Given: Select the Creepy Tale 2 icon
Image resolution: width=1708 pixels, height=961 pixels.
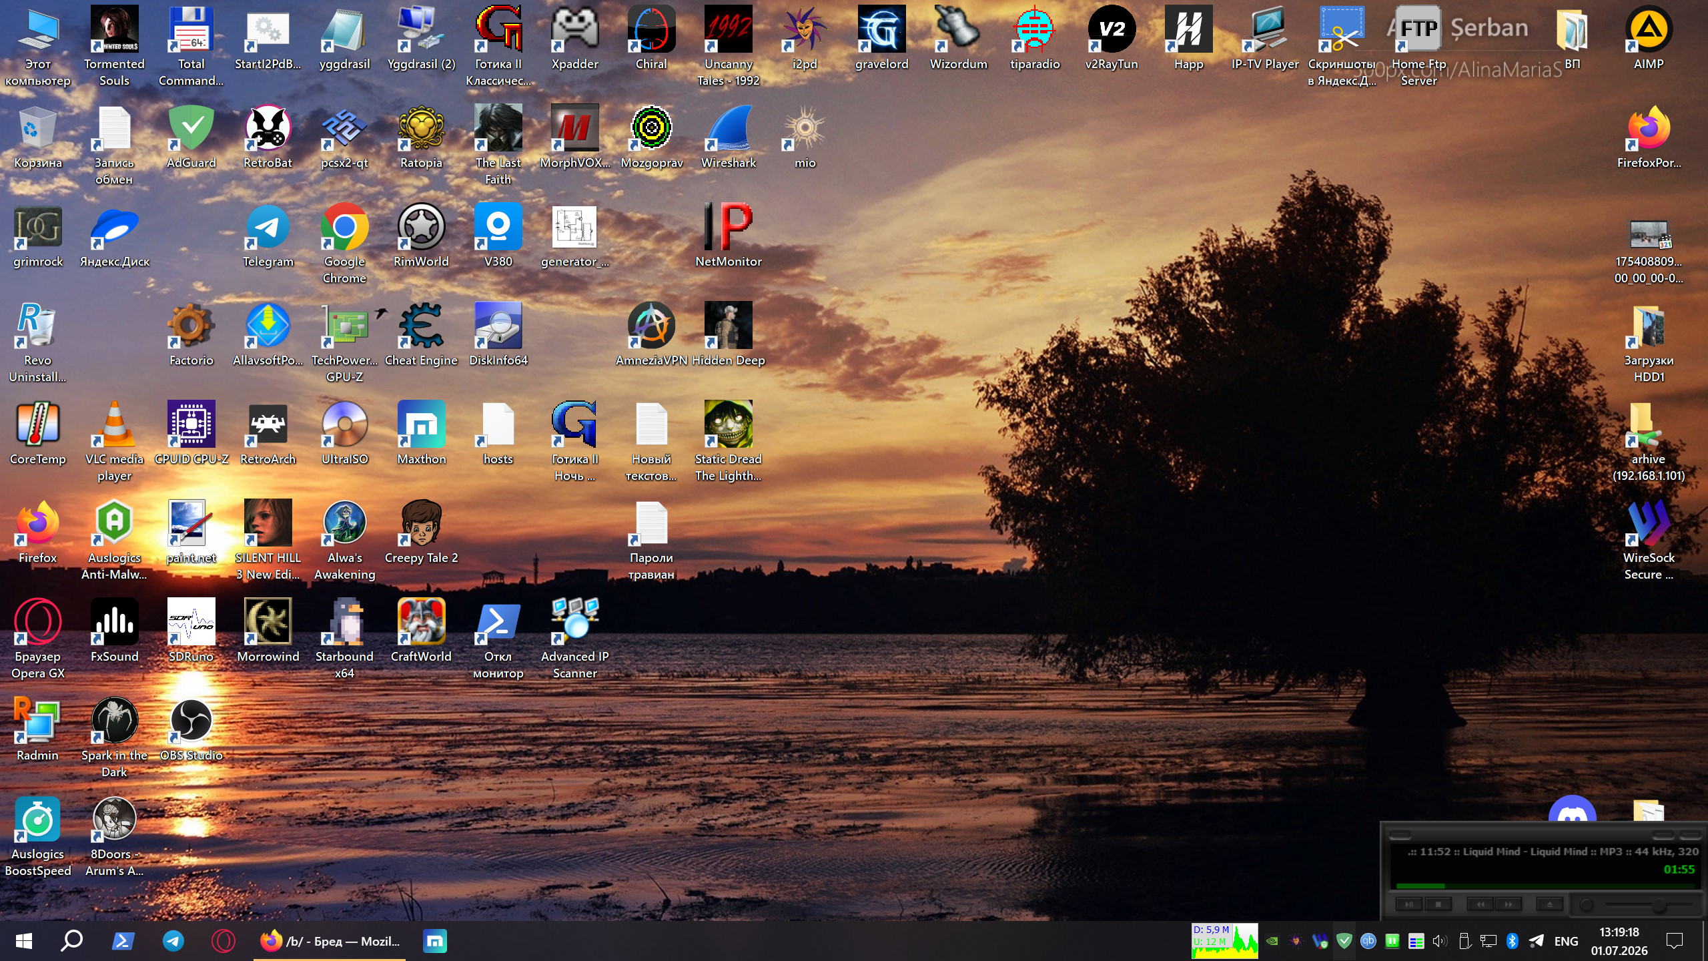Looking at the screenshot, I should click(x=422, y=533).
